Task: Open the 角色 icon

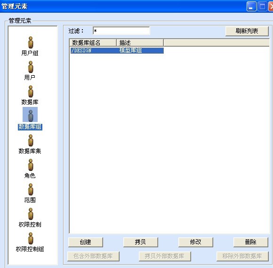Action: point(31,165)
